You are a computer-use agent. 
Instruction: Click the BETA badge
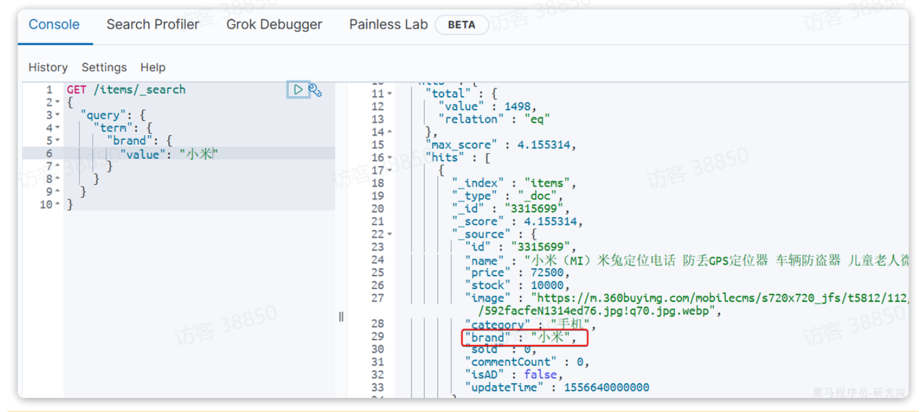point(461,25)
